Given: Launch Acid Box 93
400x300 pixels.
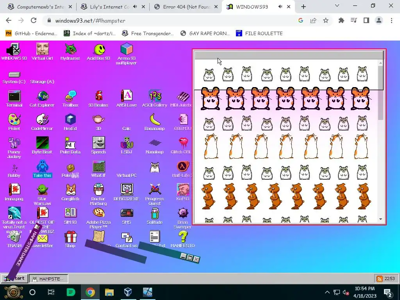Looking at the screenshot, I should click(x=99, y=52).
